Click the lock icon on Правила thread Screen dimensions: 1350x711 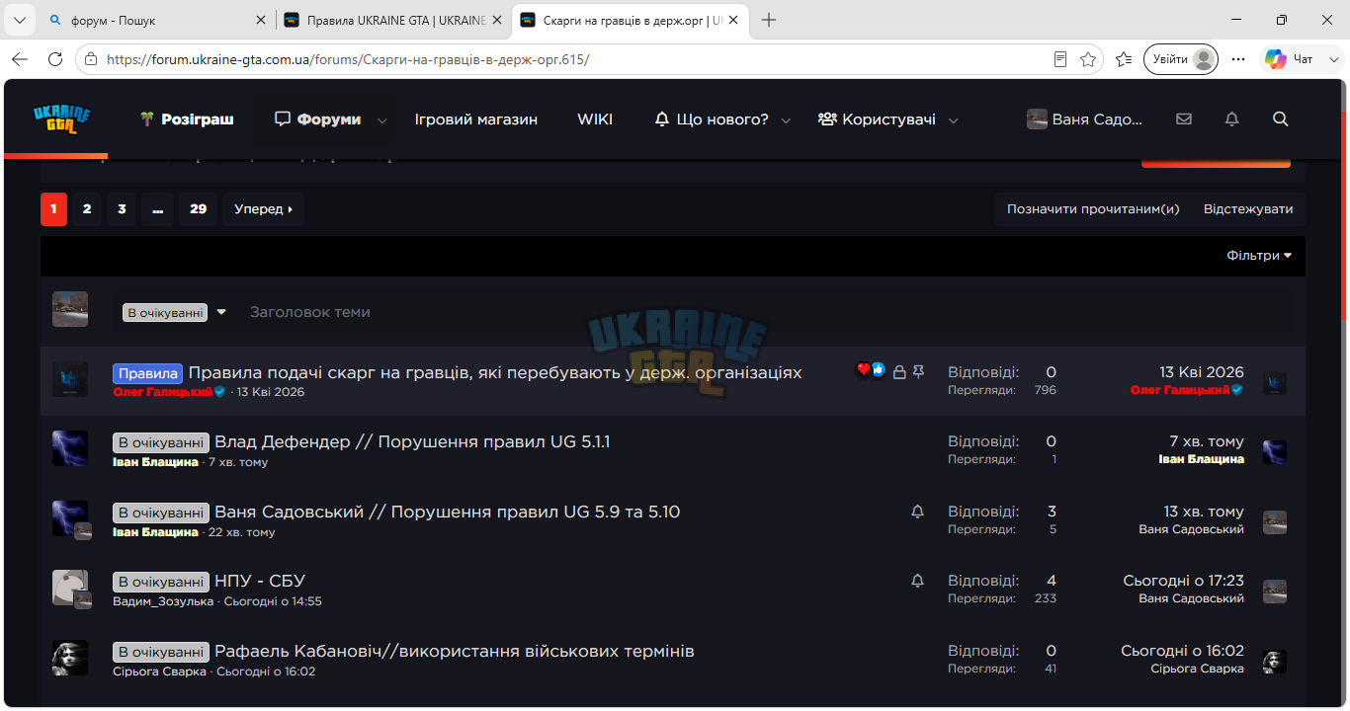[899, 372]
